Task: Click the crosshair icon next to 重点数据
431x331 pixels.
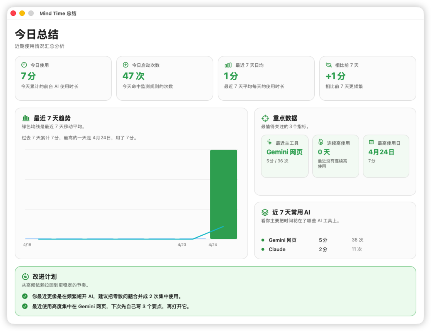Action: tap(265, 118)
